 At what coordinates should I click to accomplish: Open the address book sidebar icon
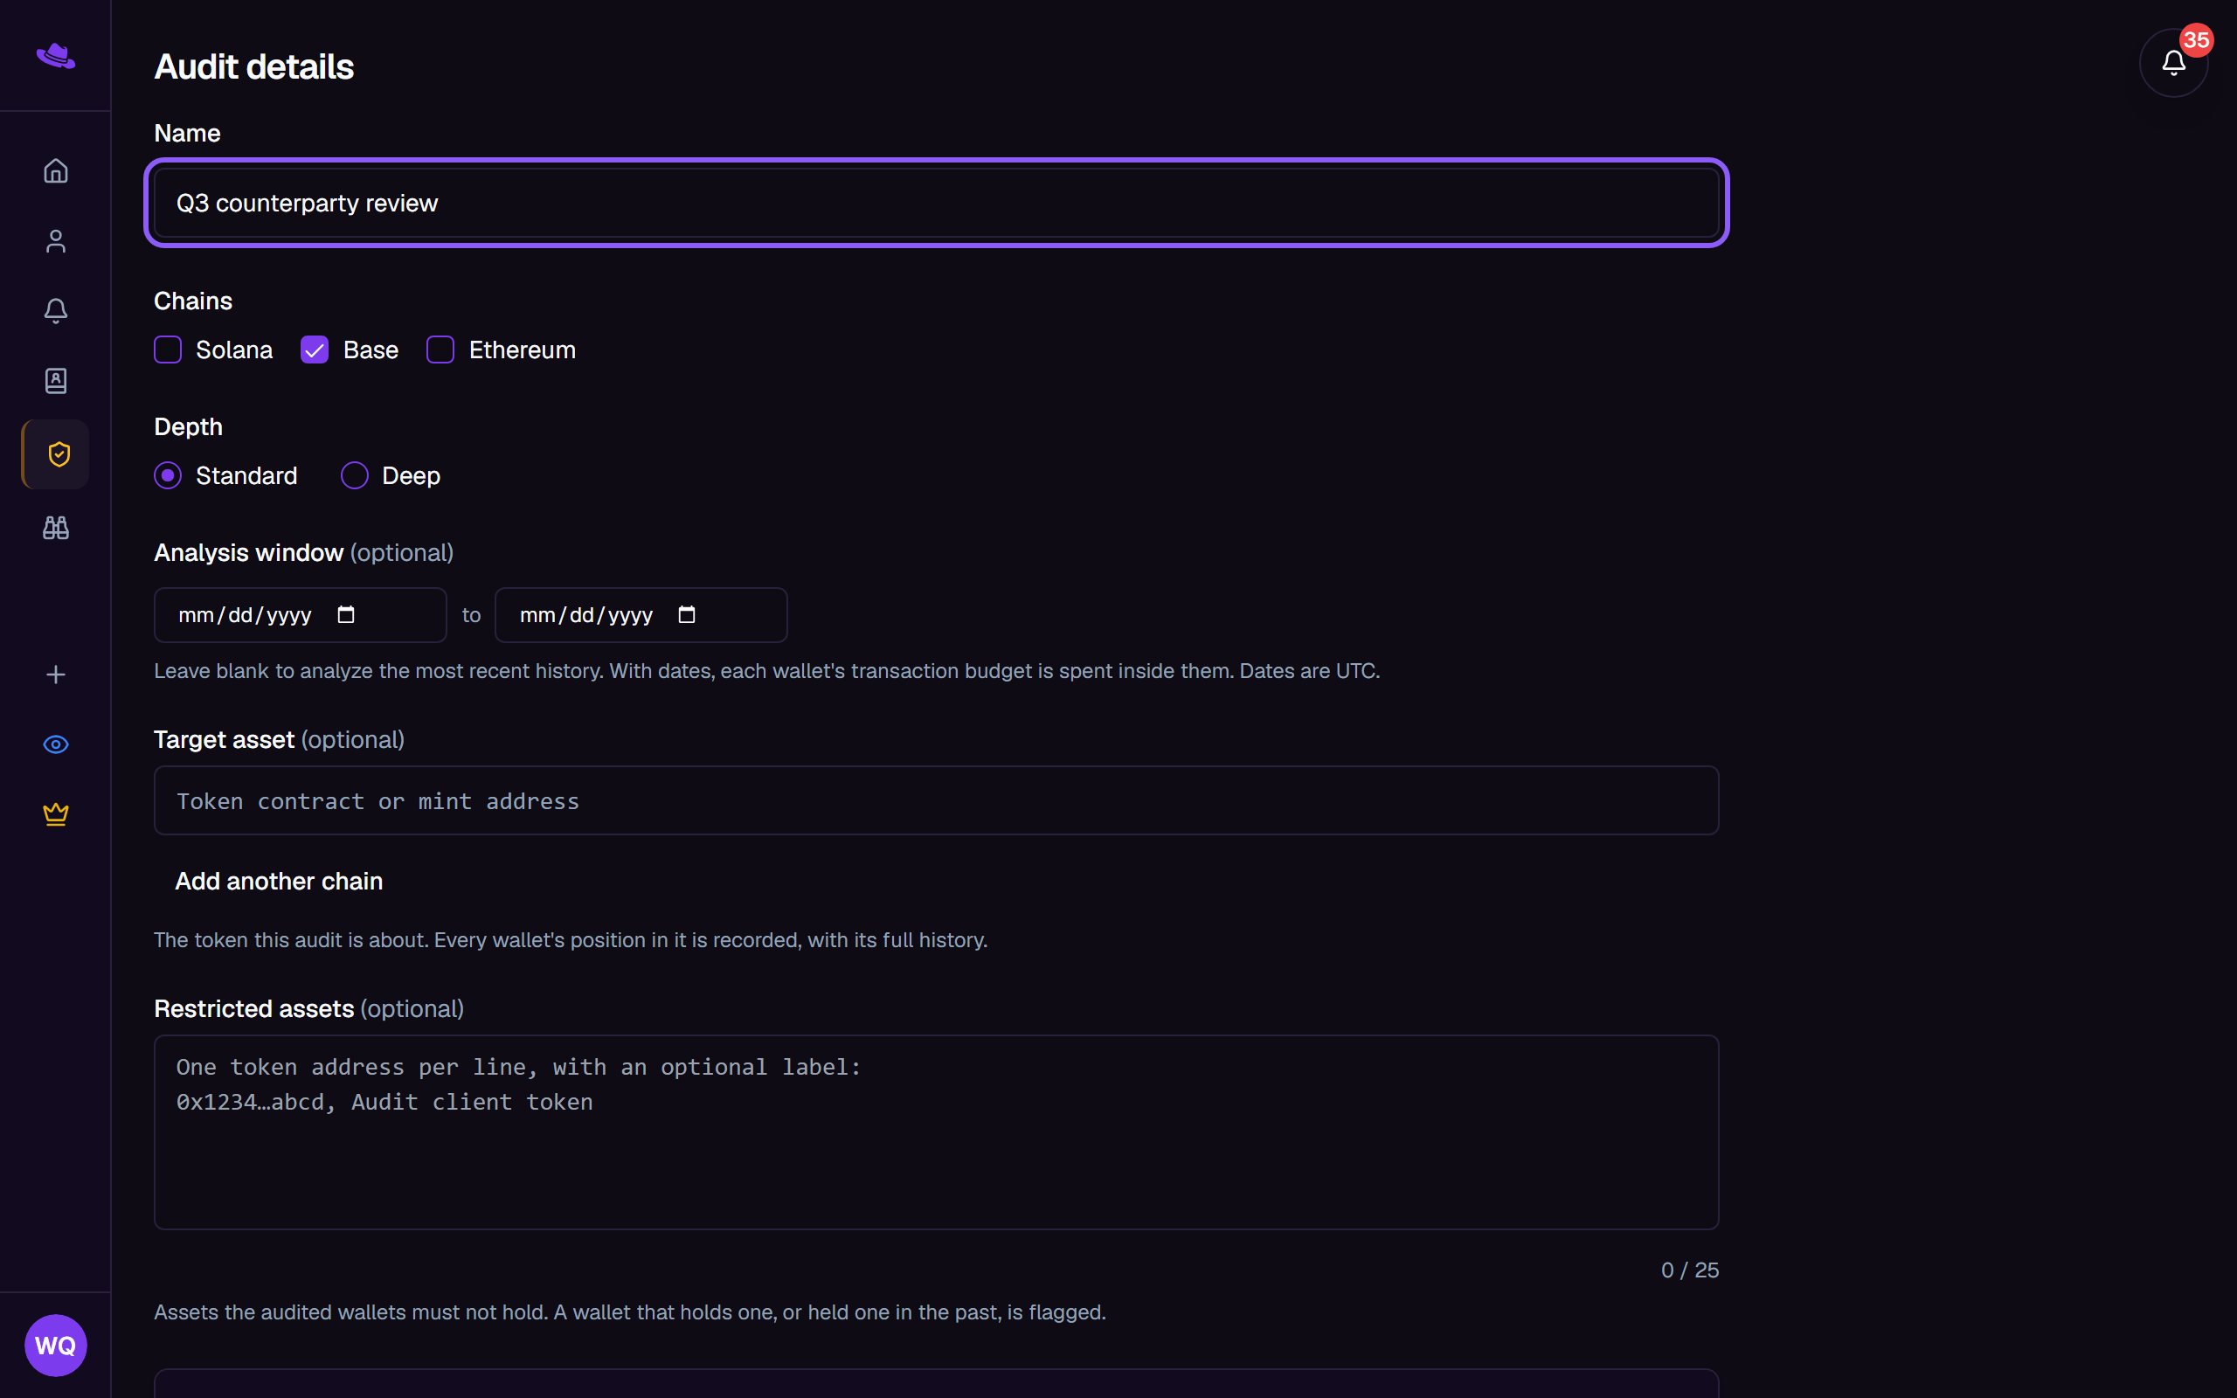pos(55,381)
